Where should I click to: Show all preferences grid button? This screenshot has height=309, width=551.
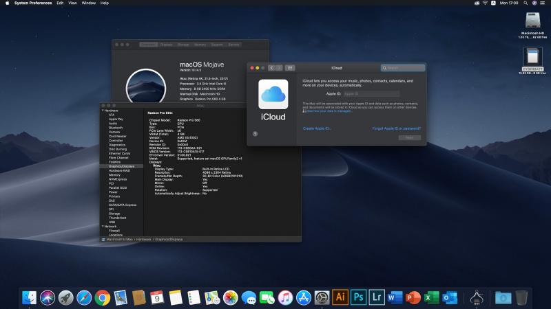click(290, 68)
